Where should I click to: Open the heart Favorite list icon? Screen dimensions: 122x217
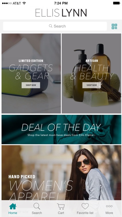point(85,206)
